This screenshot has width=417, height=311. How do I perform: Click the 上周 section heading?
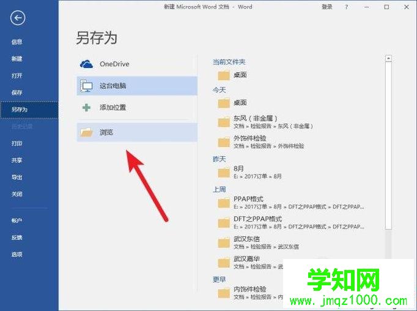(219, 189)
